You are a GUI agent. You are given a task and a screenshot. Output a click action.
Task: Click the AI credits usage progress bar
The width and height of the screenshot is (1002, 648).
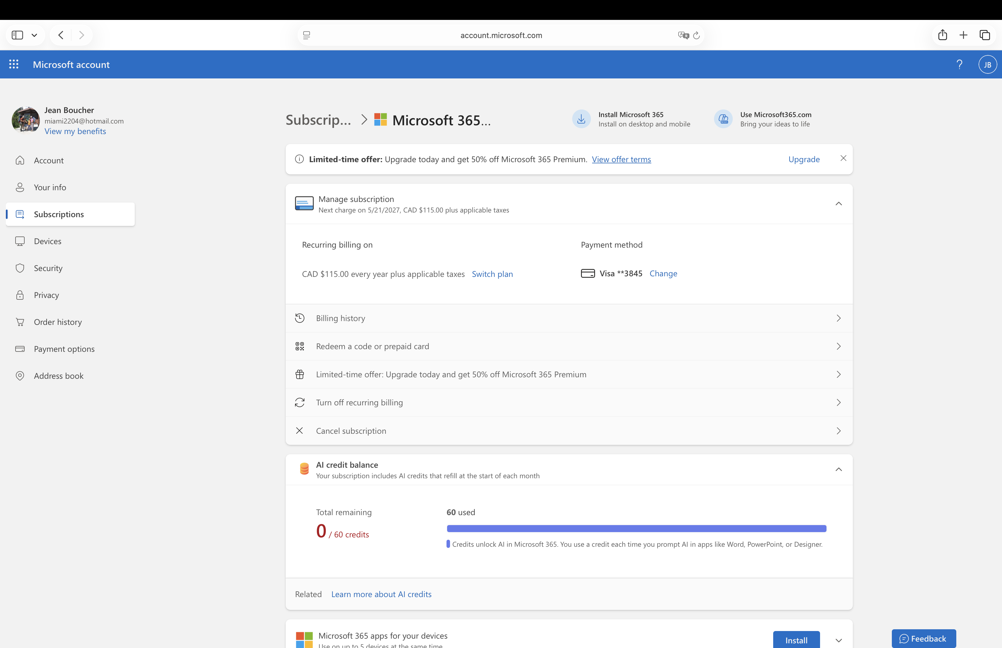tap(637, 529)
